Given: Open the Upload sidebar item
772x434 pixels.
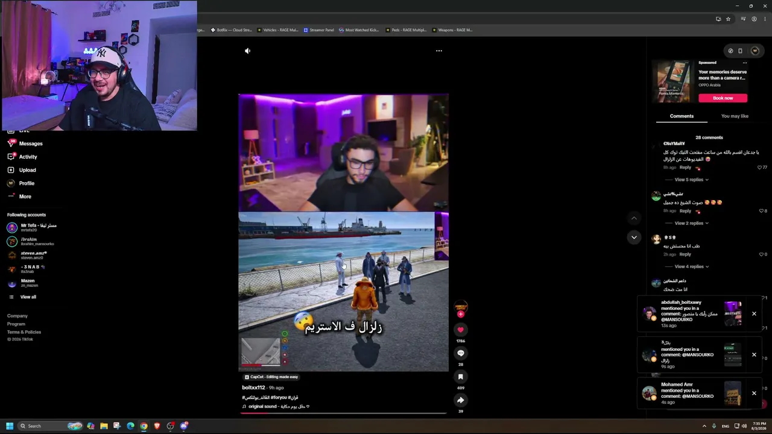Looking at the screenshot, I should (22, 170).
